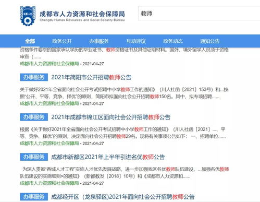Click 办事服务 tag beside 简阳市 result
The height and width of the screenshot is (202, 260).
point(34,77)
